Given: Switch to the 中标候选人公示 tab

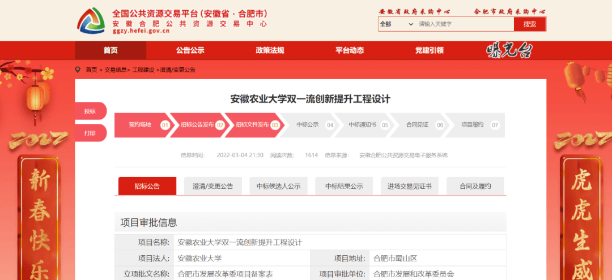Looking at the screenshot, I should pyautogui.click(x=278, y=186).
